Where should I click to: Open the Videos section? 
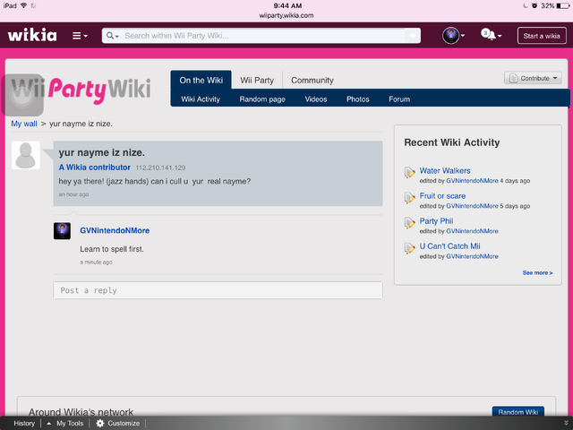(316, 99)
